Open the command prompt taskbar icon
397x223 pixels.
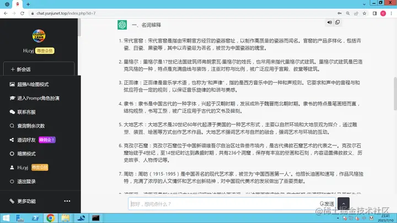coord(96,218)
